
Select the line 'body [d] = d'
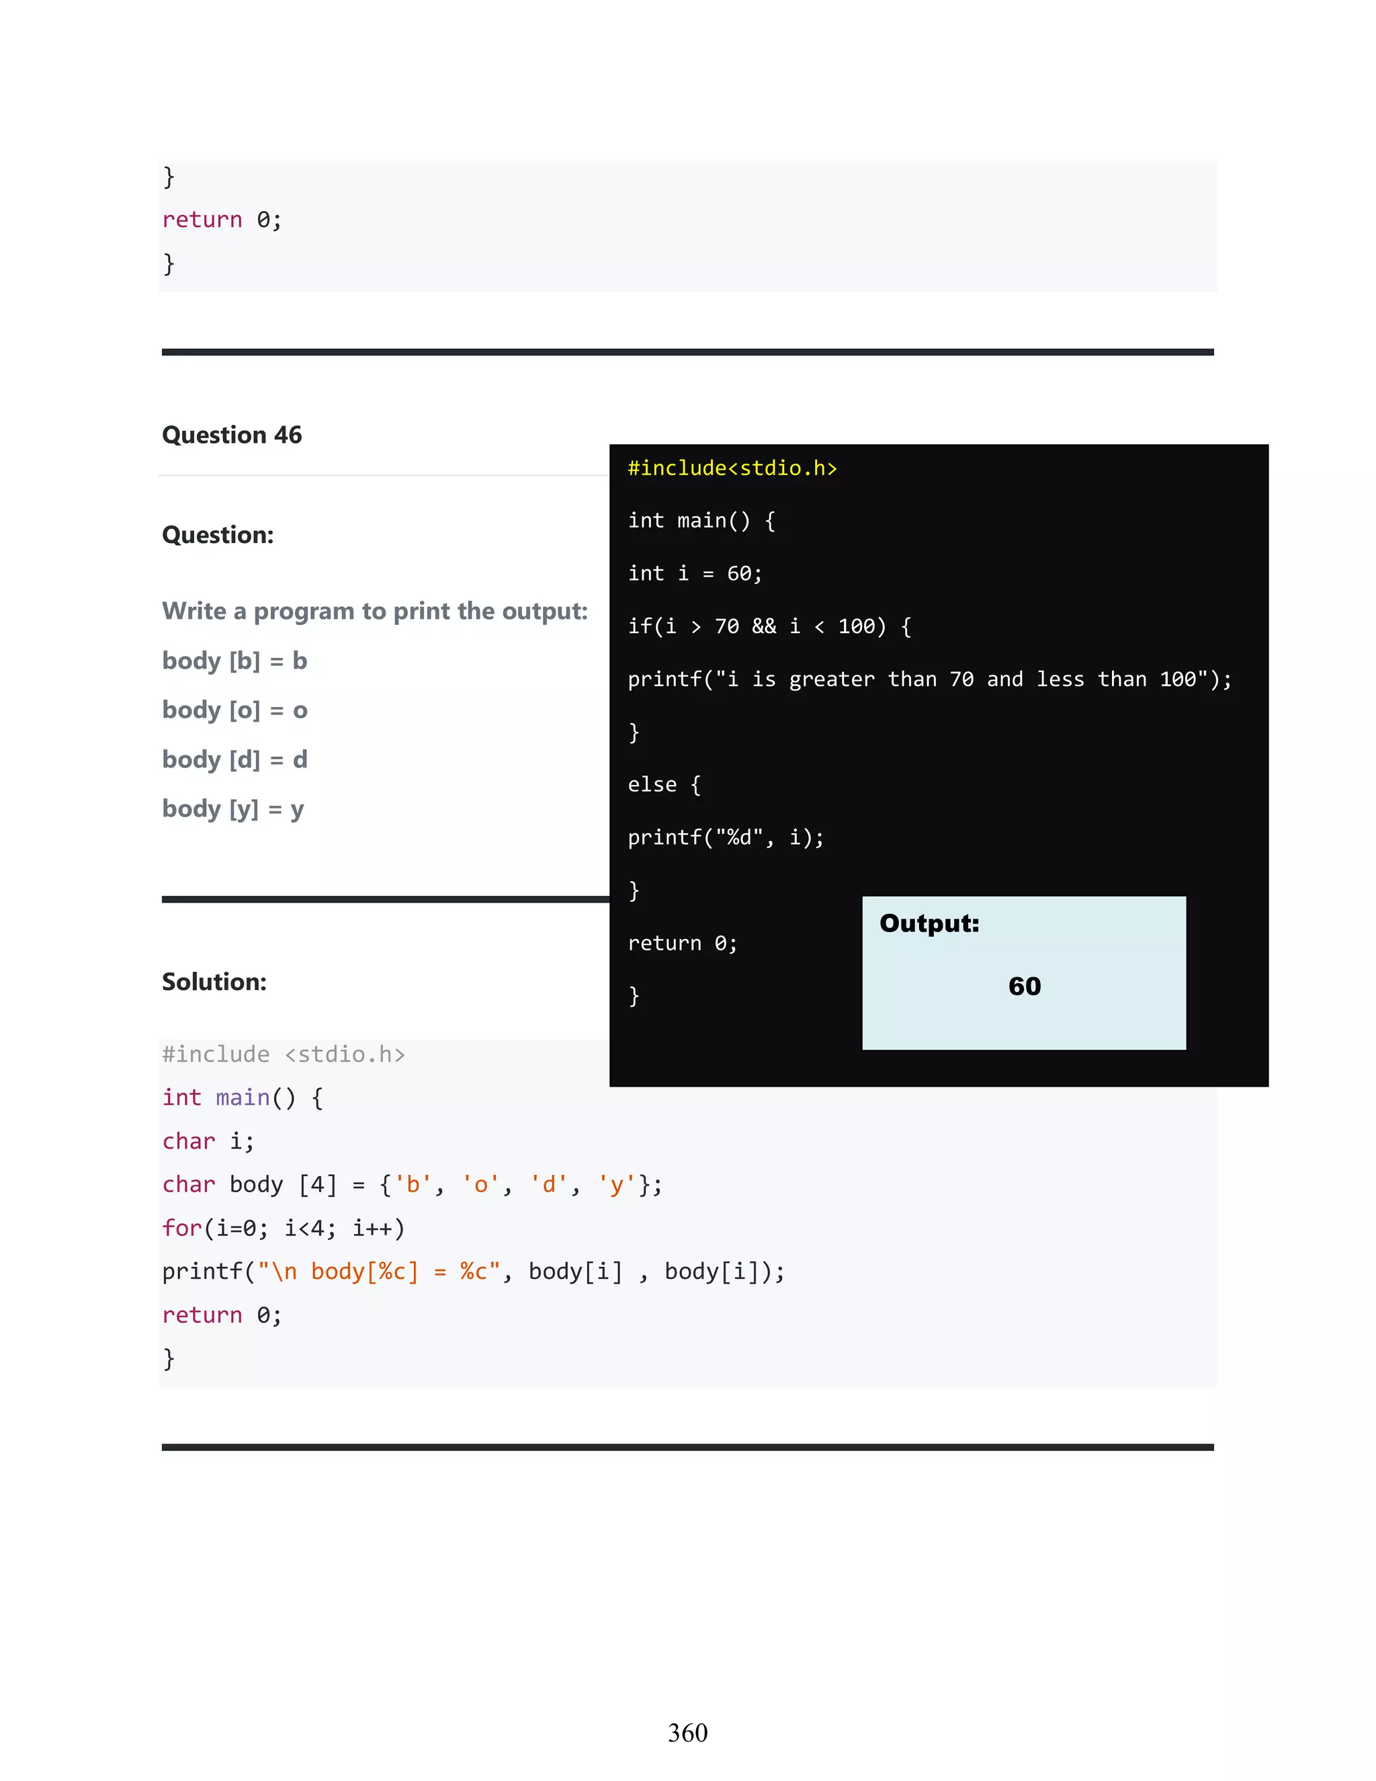(234, 759)
